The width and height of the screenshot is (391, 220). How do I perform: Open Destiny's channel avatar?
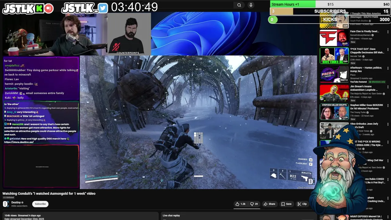[x=6, y=204]
